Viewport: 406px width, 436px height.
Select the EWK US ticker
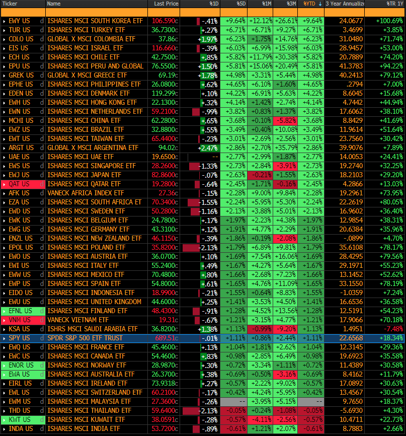click(19, 220)
